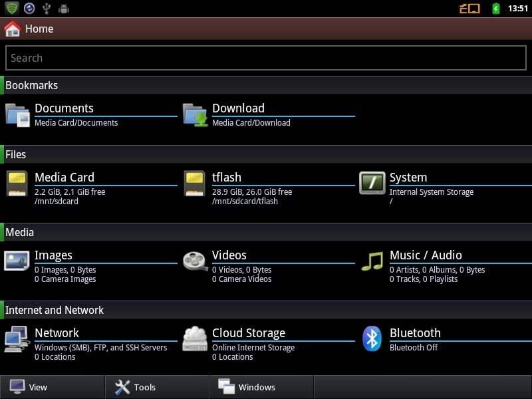
Task: Click '28.9 GiB, 26.0 GiB free' text
Action: 252,192
